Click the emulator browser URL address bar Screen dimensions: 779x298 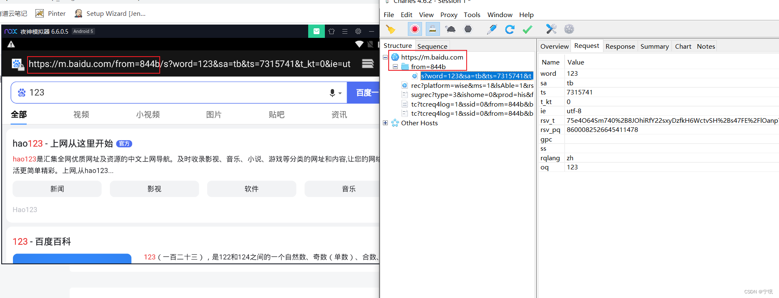coord(189,64)
